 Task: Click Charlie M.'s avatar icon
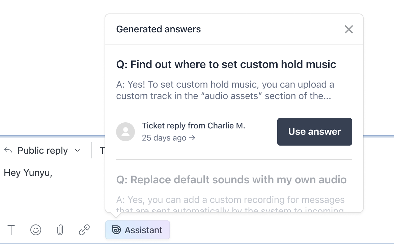(125, 132)
